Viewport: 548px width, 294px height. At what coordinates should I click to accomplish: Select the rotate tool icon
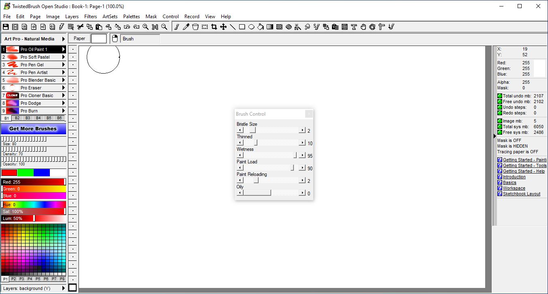click(372, 27)
